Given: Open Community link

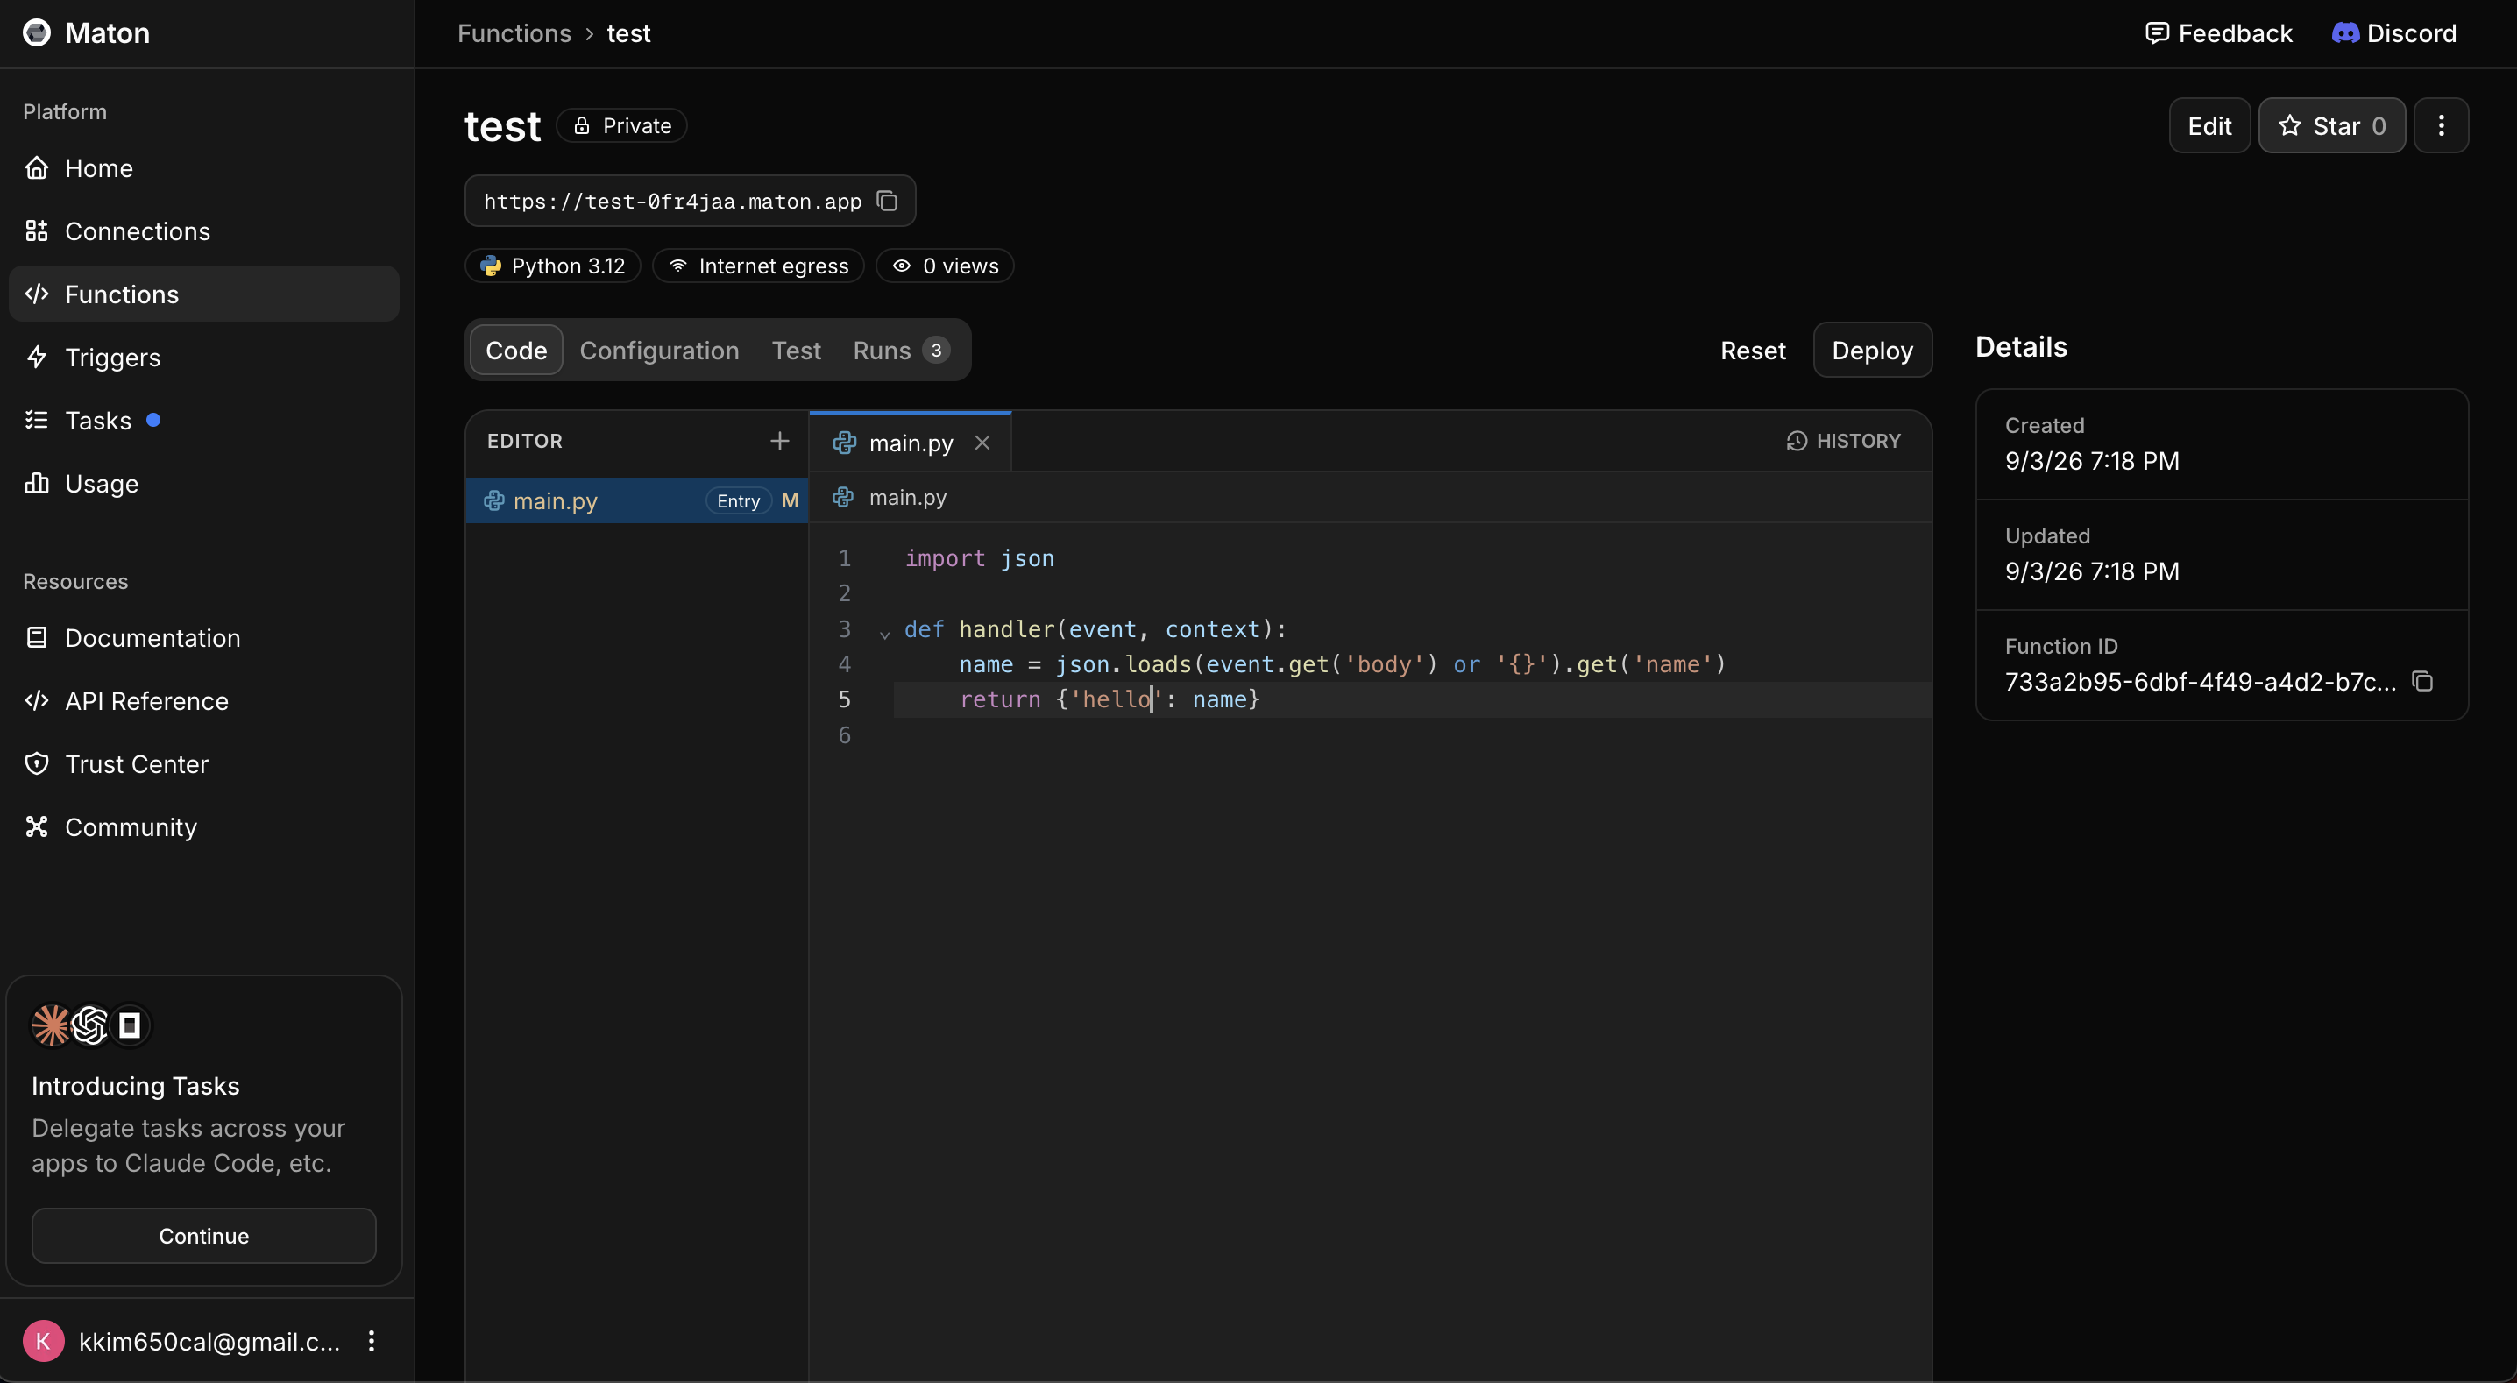Looking at the screenshot, I should 203,826.
